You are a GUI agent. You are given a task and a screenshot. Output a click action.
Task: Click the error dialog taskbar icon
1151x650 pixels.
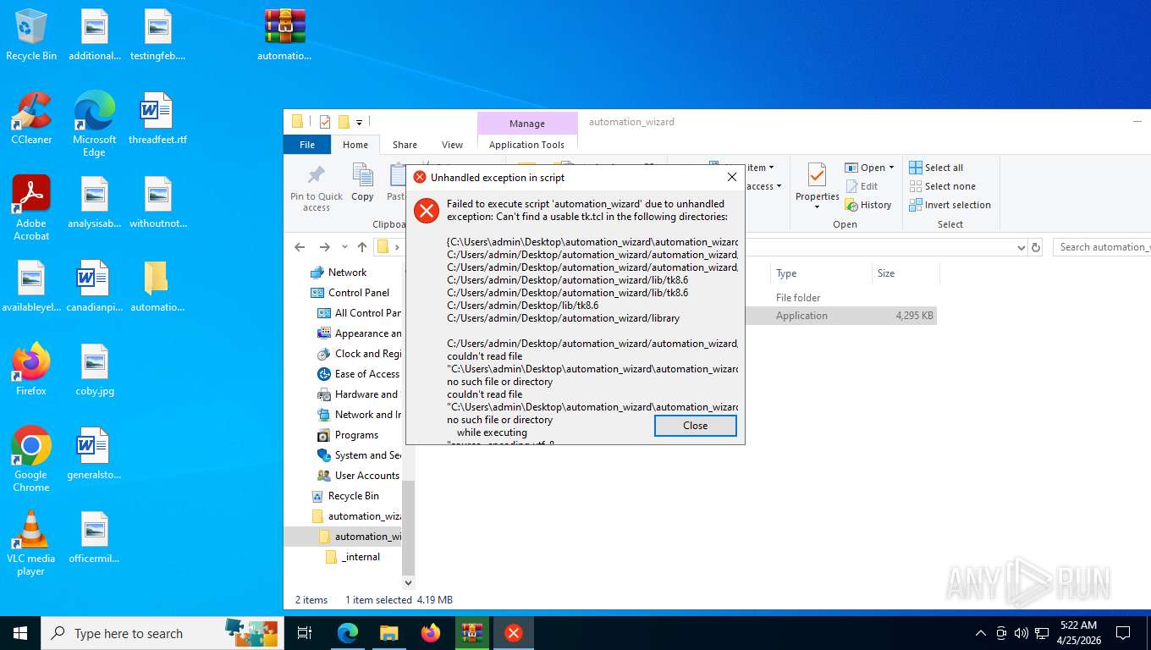point(514,633)
